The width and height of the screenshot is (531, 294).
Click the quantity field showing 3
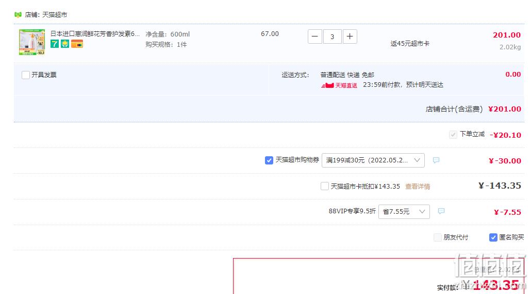[332, 36]
